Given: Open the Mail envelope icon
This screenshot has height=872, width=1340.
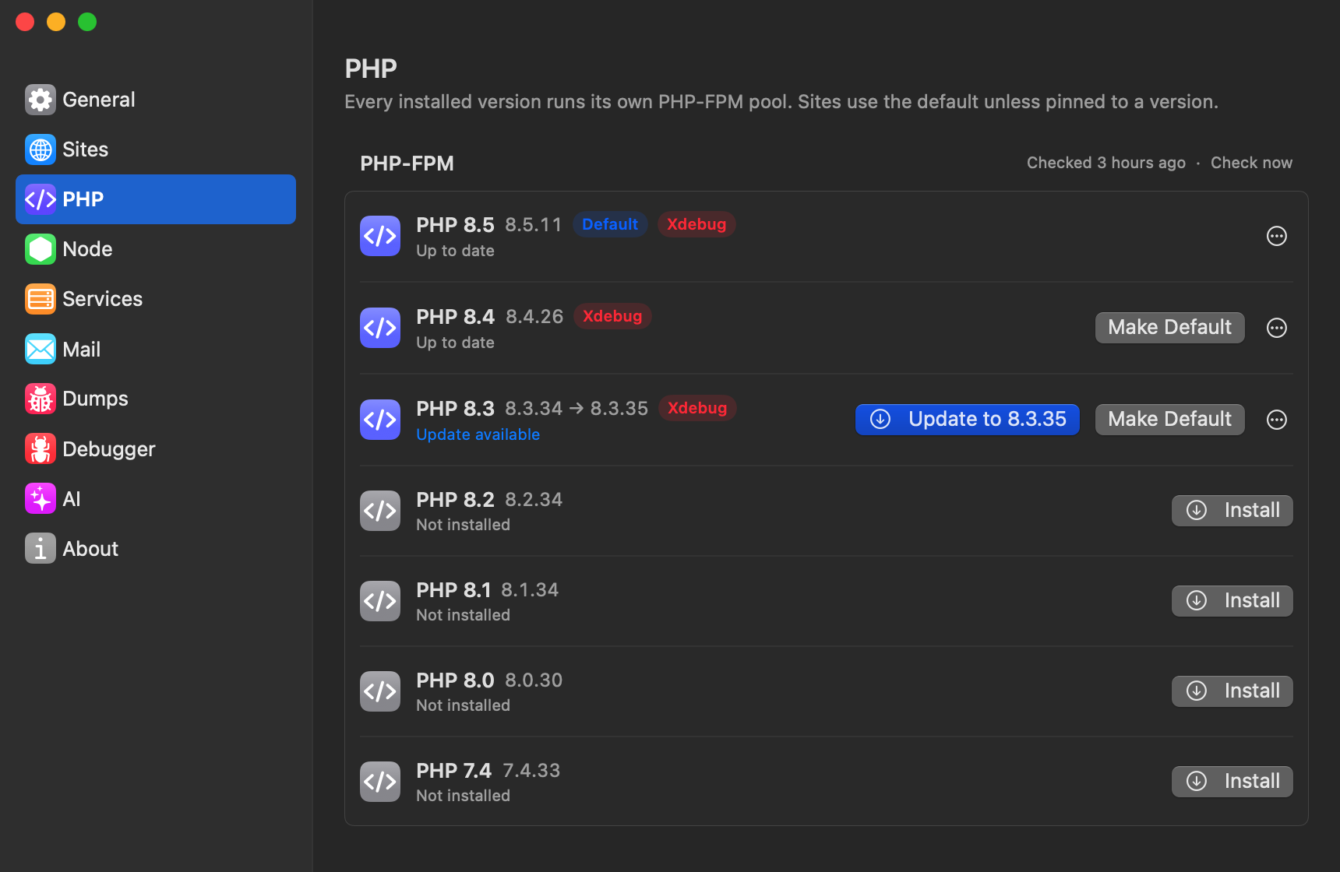Looking at the screenshot, I should [41, 349].
